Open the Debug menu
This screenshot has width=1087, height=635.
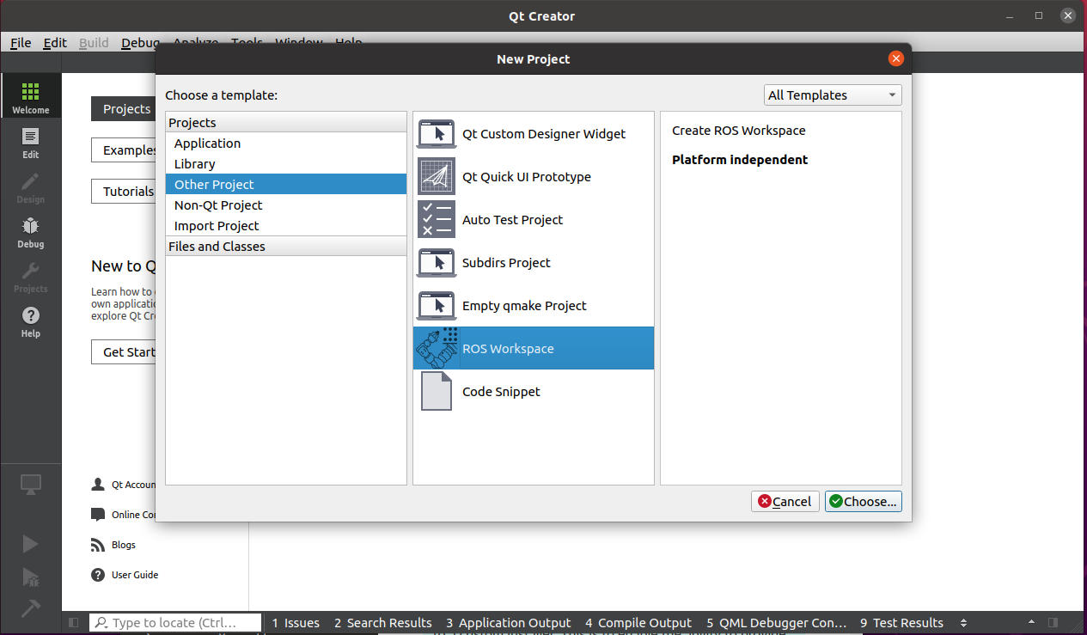tap(140, 43)
